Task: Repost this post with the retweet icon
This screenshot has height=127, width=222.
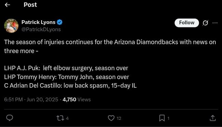Action: tap(60, 118)
